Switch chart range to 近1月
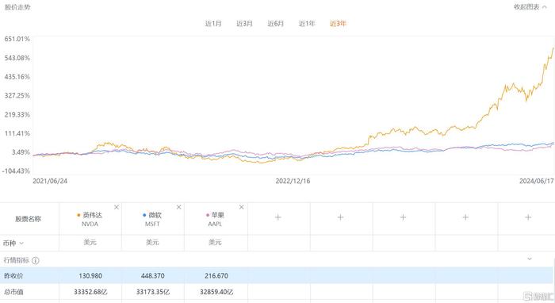 (x=213, y=24)
